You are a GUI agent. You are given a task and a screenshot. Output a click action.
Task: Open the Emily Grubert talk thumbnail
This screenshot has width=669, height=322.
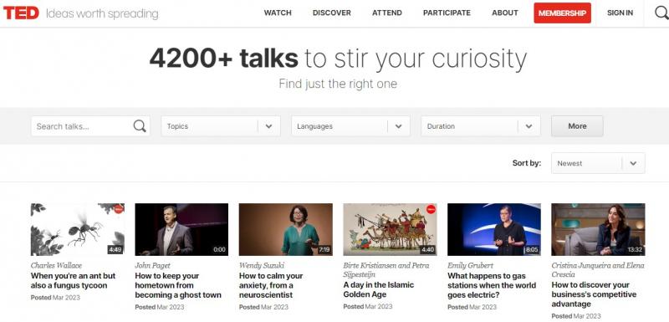(x=494, y=229)
